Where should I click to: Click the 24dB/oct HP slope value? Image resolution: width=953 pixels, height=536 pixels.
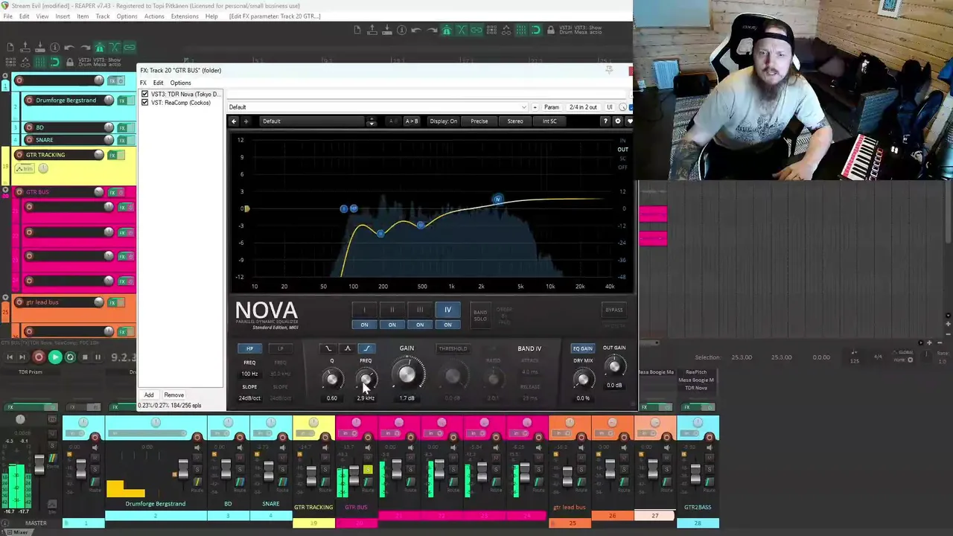click(x=249, y=398)
